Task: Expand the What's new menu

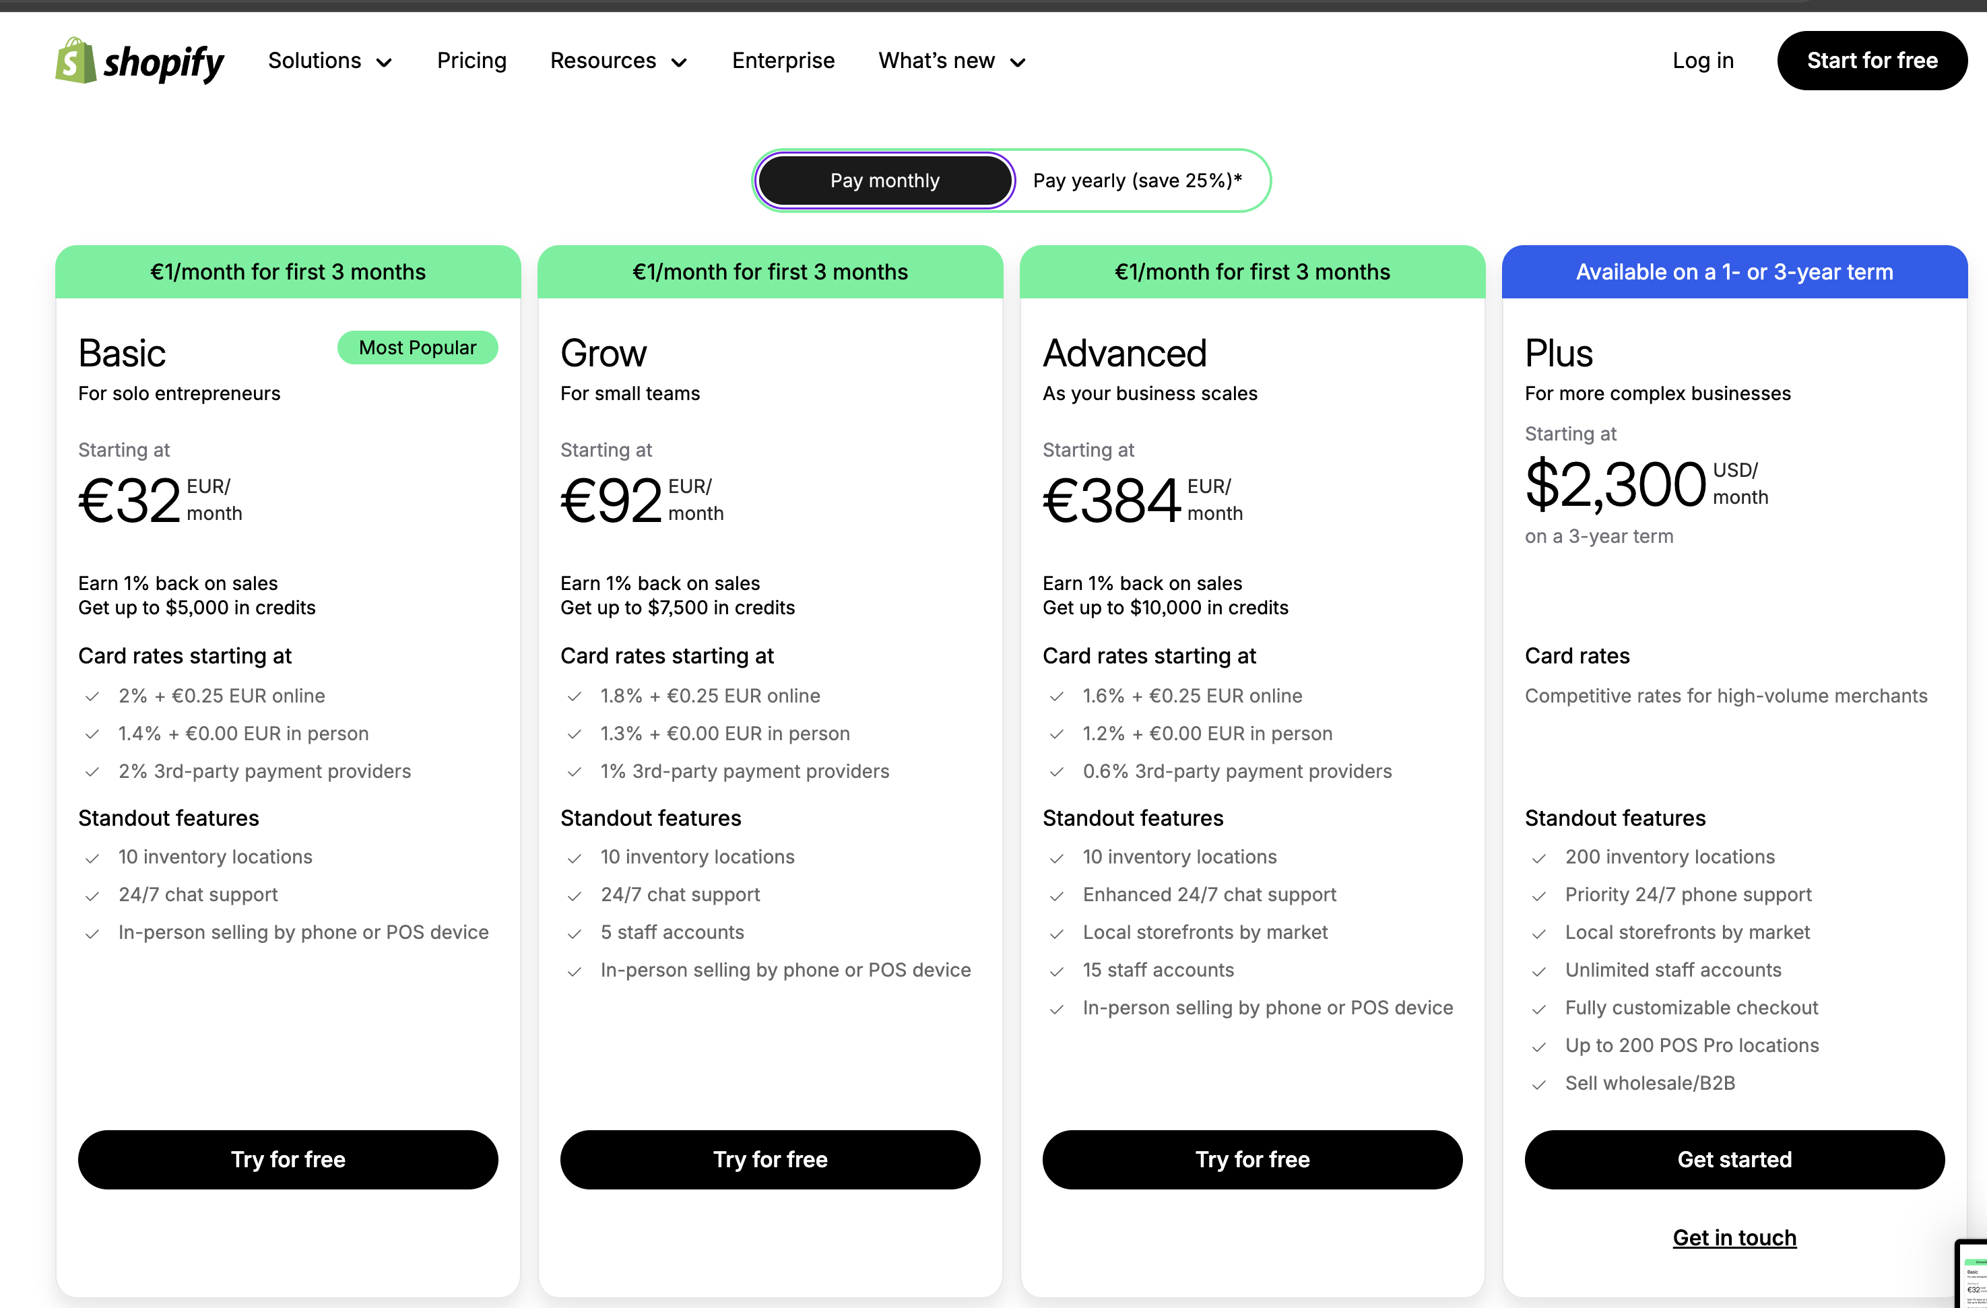Action: (951, 61)
